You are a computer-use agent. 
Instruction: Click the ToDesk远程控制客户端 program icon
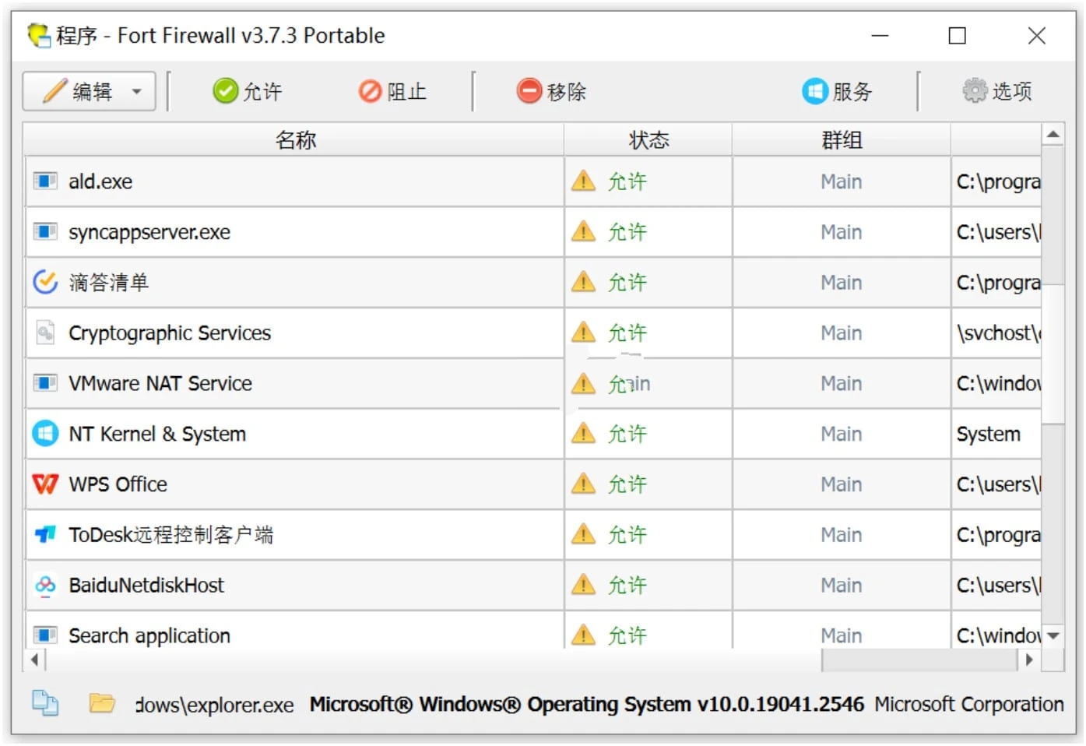[x=44, y=534]
